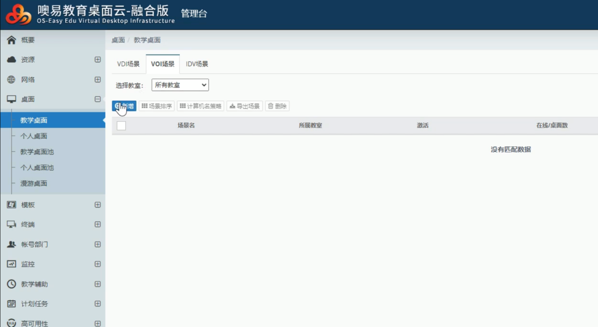Expand the 终端 menu section
Viewport: 598px width, 327px height.
98,224
